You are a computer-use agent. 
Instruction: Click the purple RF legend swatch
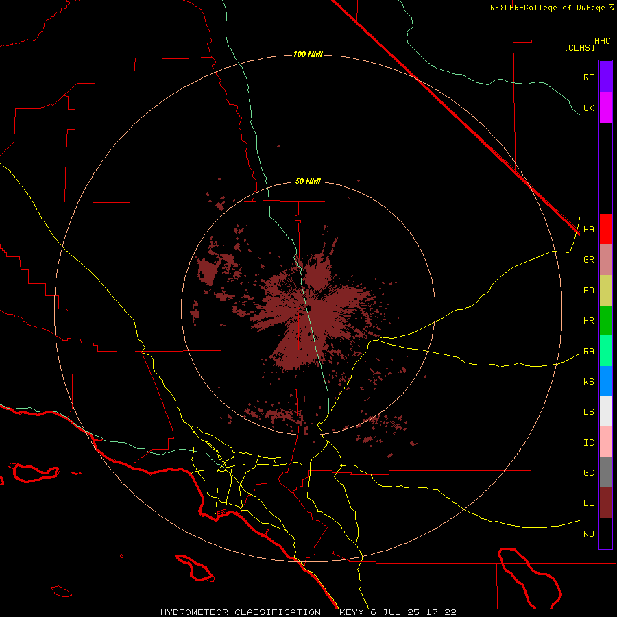[x=605, y=77]
